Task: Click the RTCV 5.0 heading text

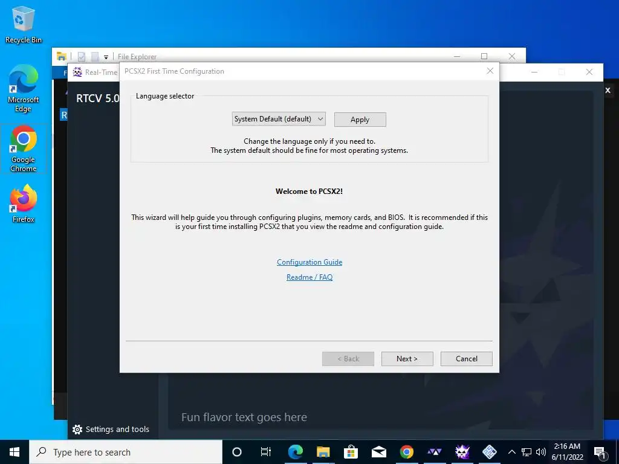Action: tap(97, 98)
